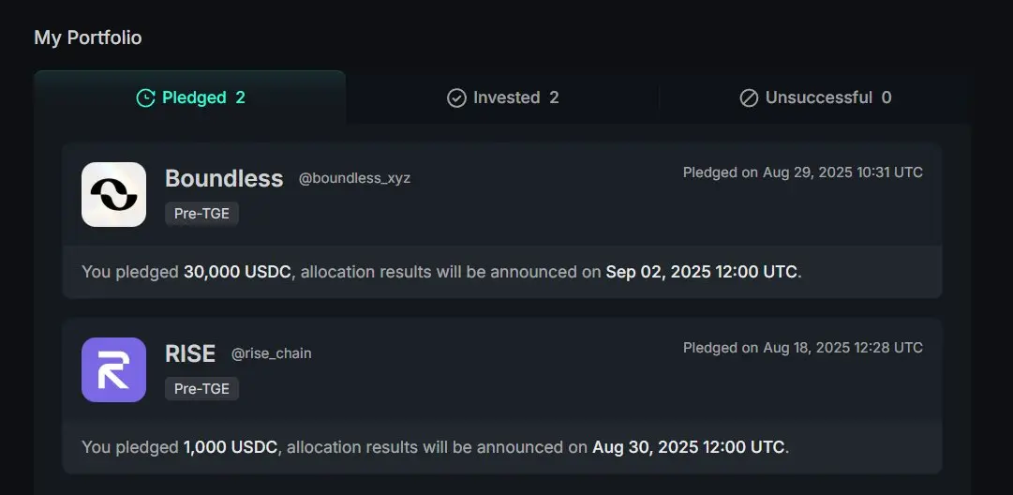
Task: Click the RISE project name
Action: pyautogui.click(x=190, y=353)
